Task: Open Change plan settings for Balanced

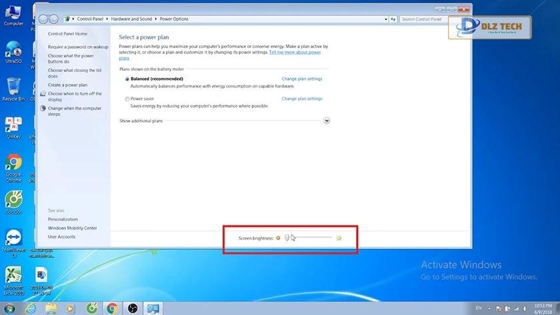Action: pyautogui.click(x=301, y=79)
